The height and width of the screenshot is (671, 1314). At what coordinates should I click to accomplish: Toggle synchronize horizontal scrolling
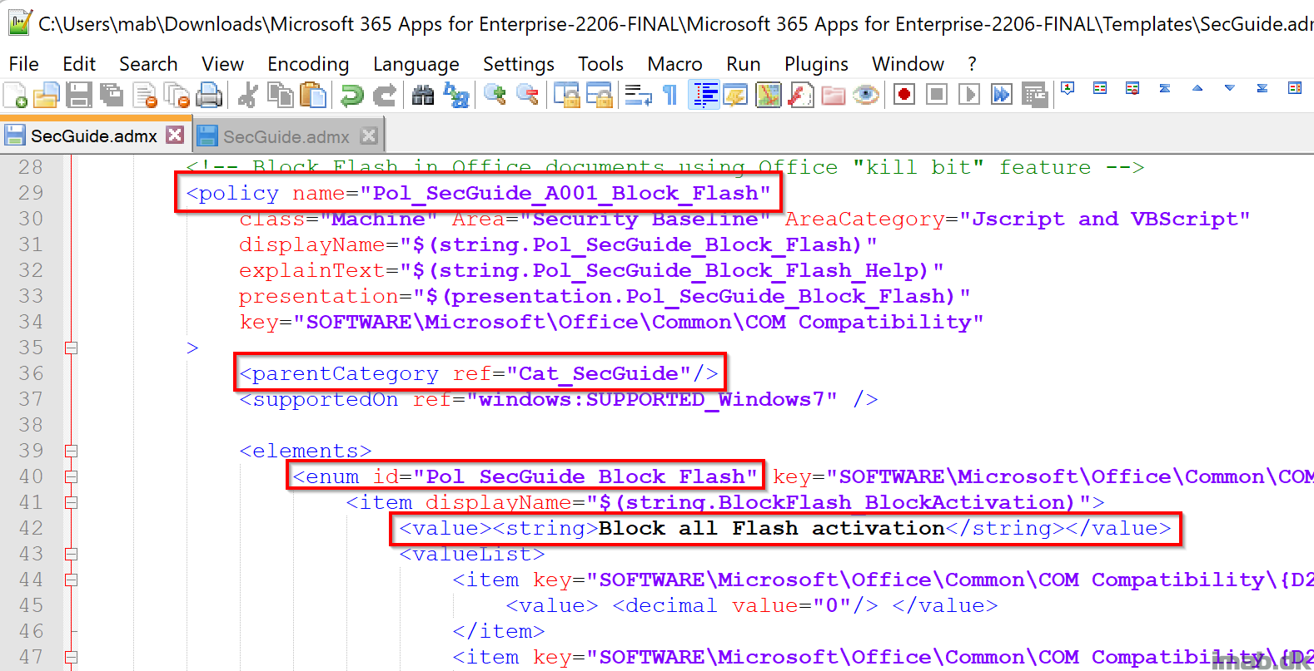point(600,96)
